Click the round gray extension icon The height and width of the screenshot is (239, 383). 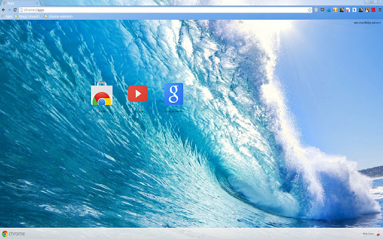(x=316, y=10)
